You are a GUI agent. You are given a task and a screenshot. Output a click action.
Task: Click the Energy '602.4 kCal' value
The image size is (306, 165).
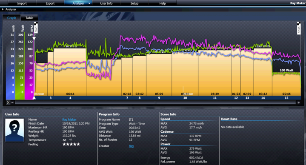coord(196,158)
